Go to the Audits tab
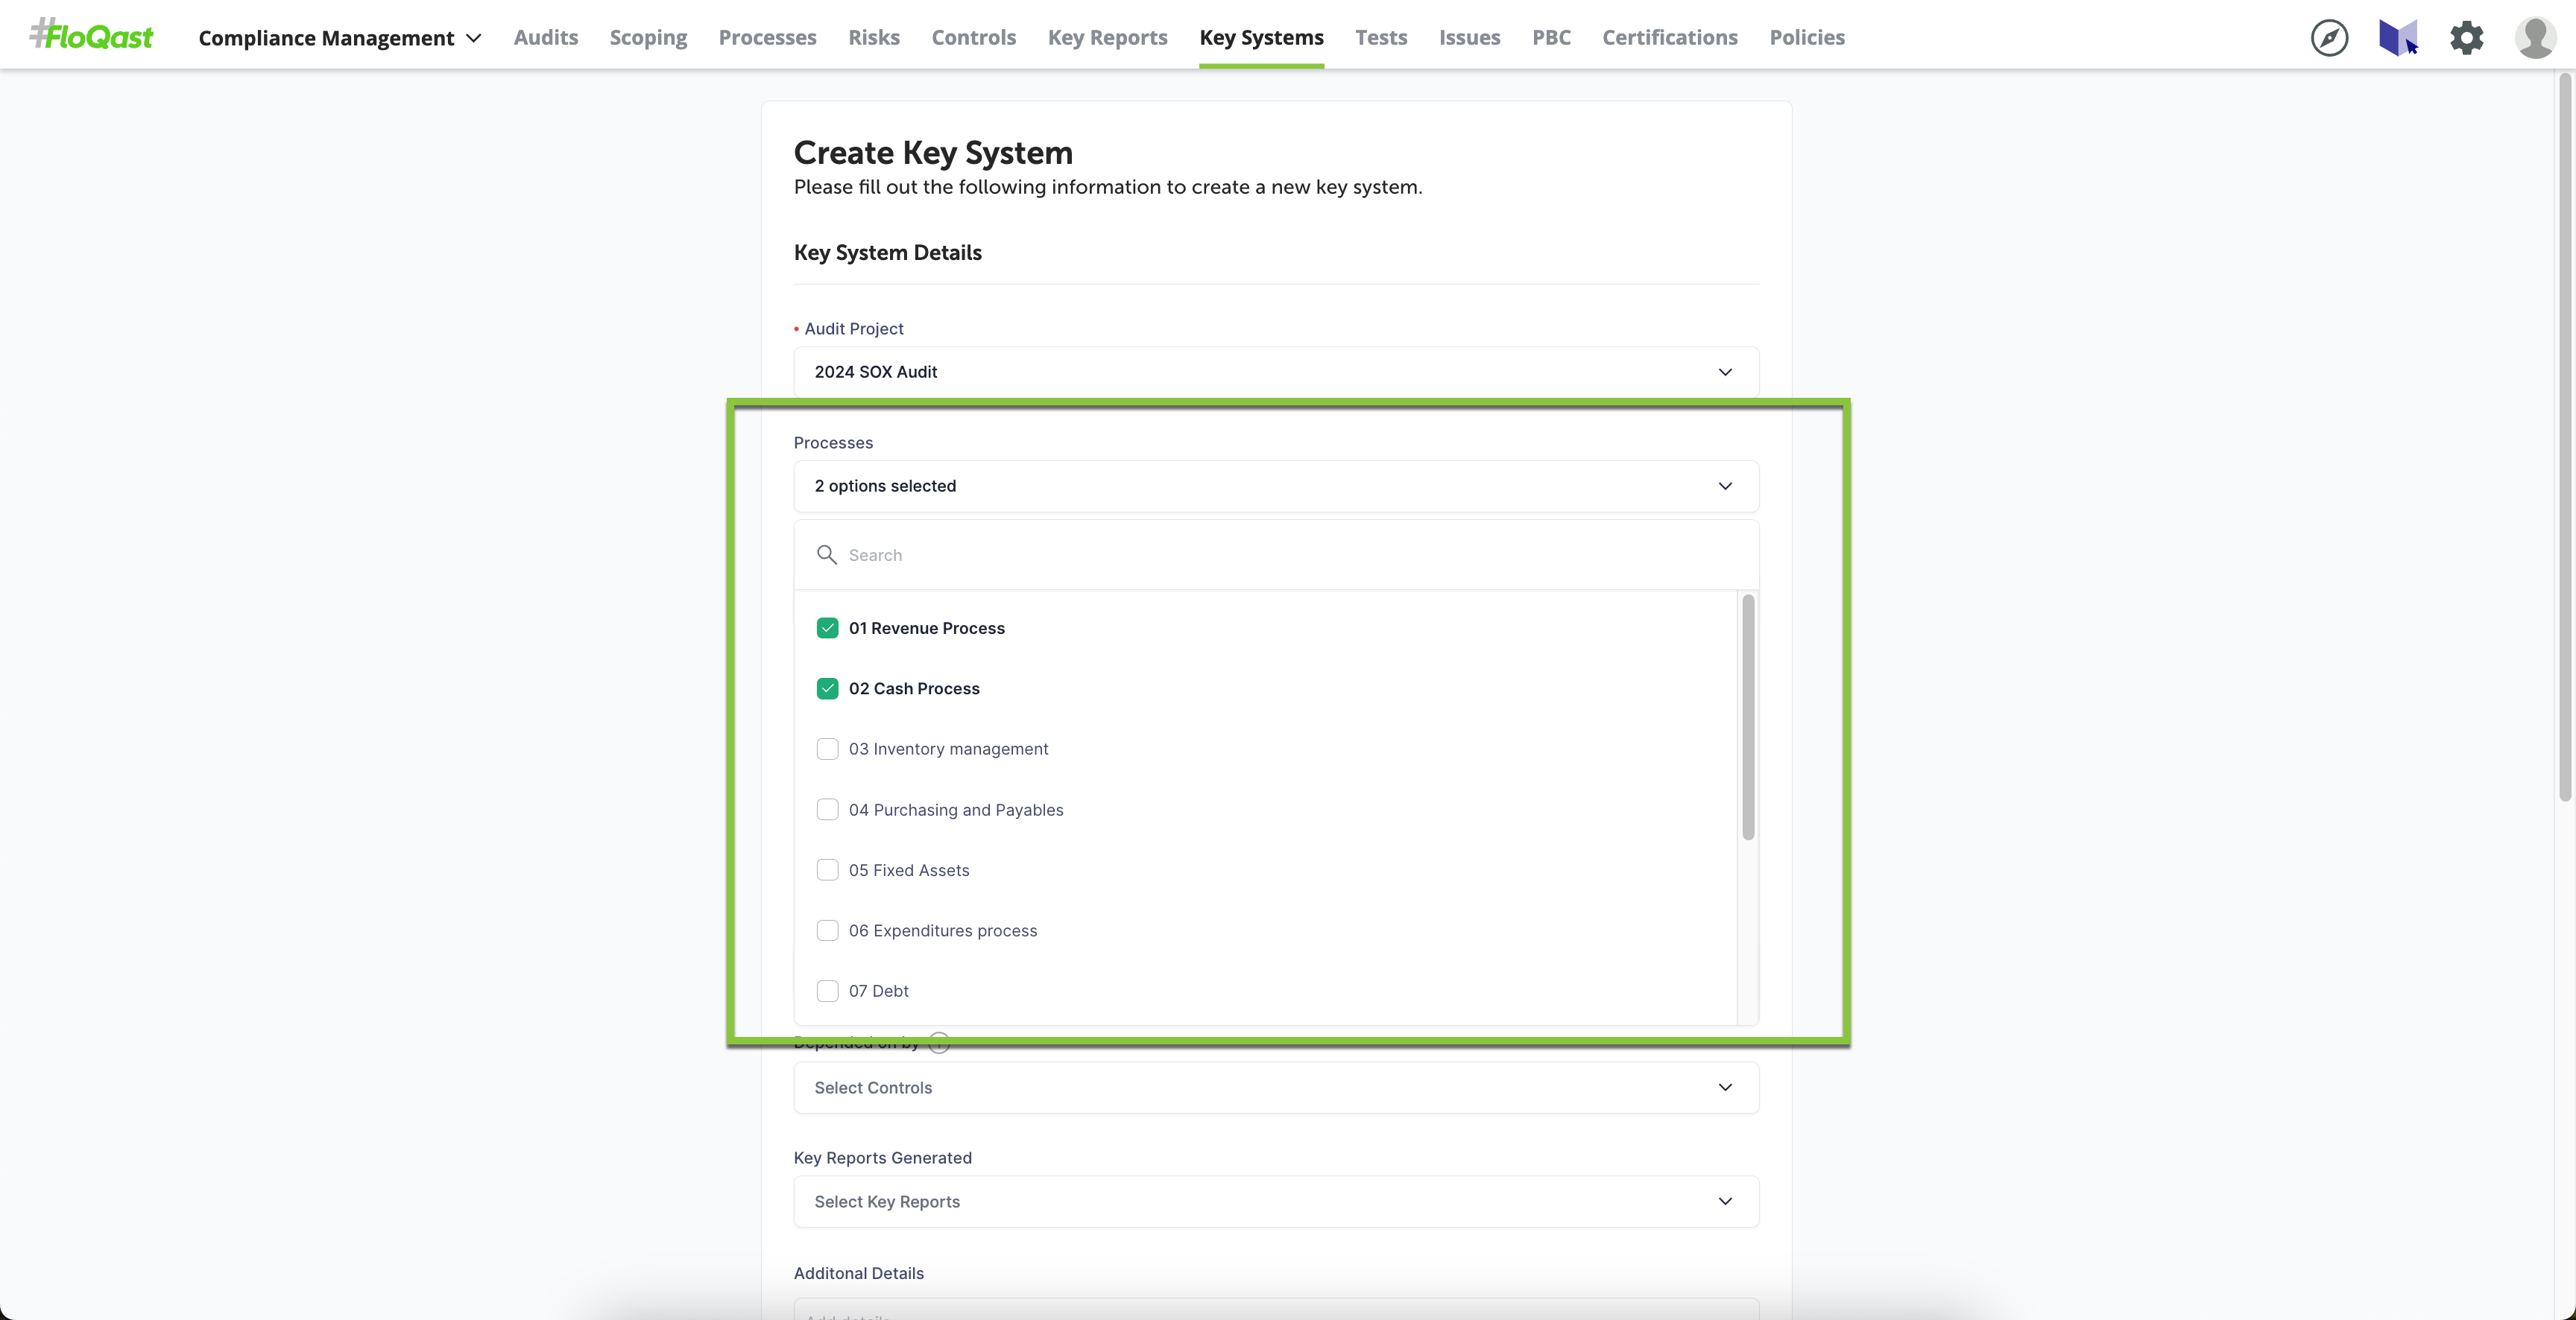This screenshot has width=2576, height=1320. click(546, 38)
